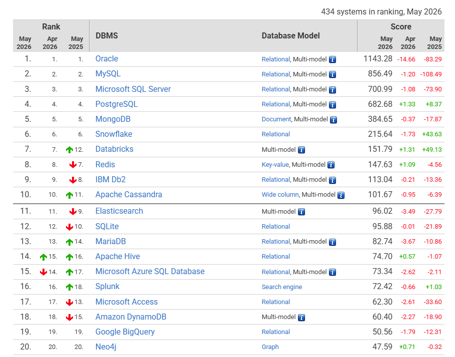Open the Apache Cassandra link
Screen dimensions: 455x357
tap(128, 194)
